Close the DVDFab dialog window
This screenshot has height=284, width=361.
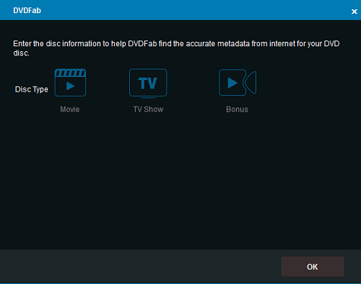click(354, 12)
